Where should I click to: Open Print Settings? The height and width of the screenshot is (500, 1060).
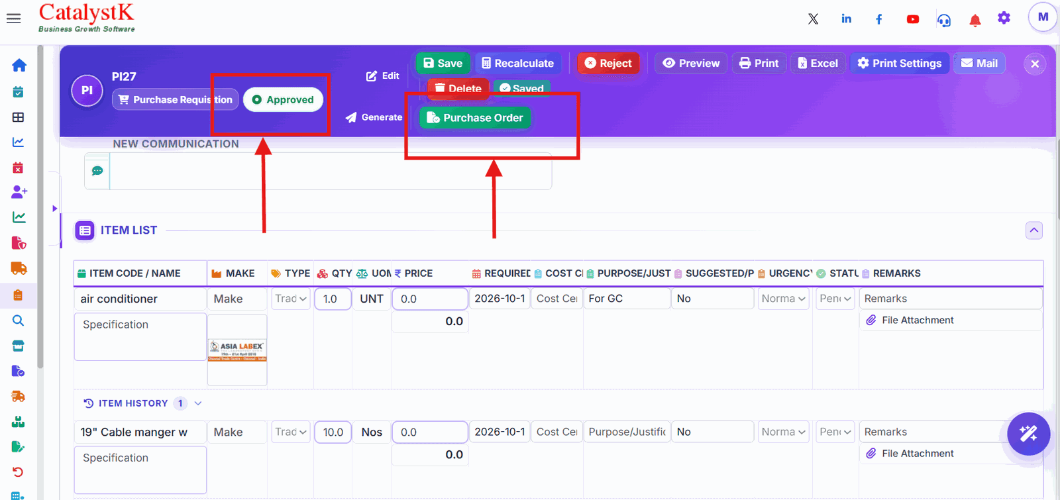(x=899, y=63)
